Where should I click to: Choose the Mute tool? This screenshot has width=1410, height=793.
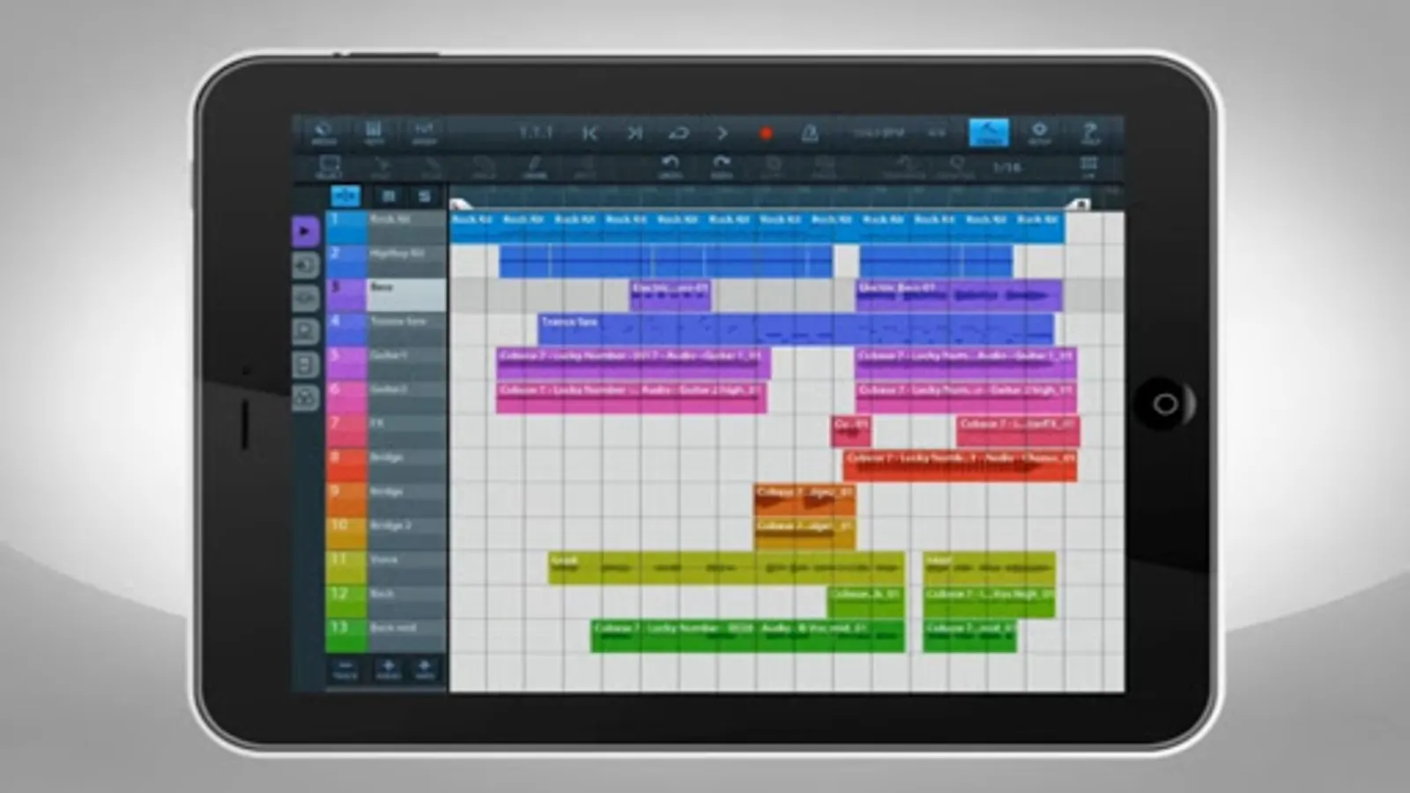585,167
